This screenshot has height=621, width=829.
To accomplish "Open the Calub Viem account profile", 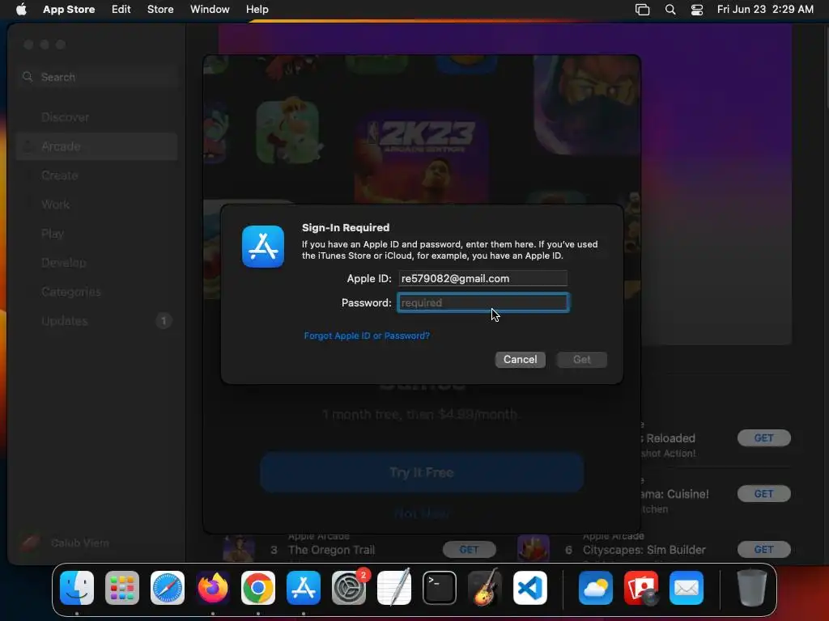I will (x=66, y=543).
